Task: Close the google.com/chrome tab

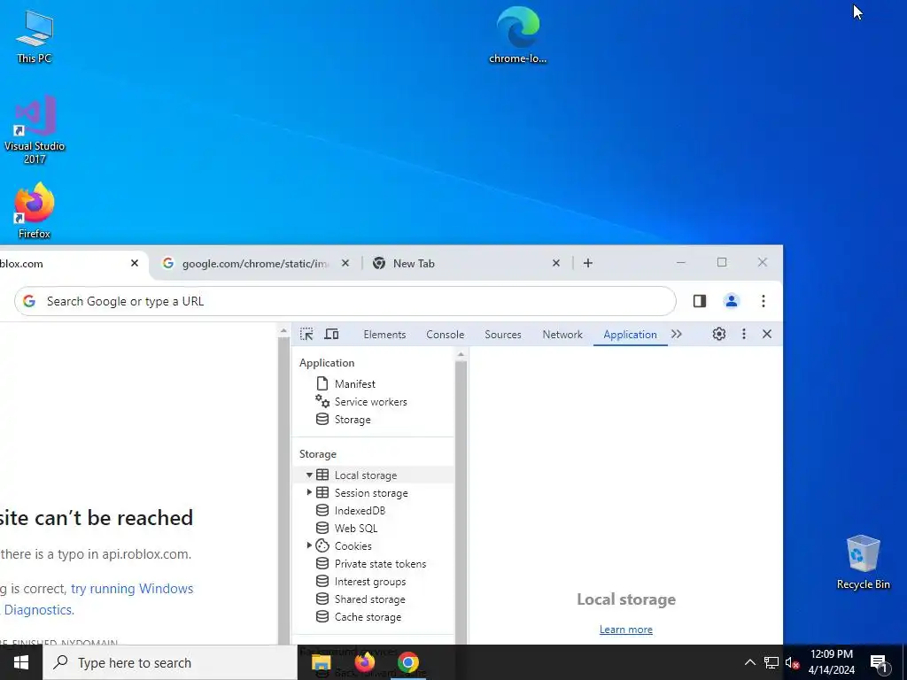Action: pyautogui.click(x=345, y=263)
